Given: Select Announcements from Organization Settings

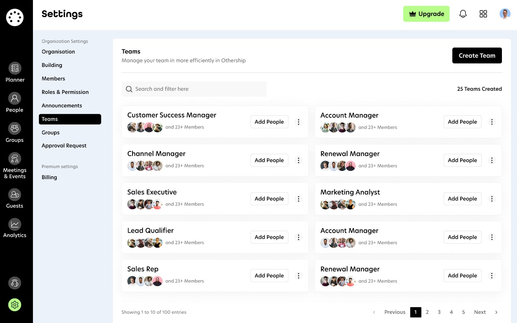Looking at the screenshot, I should pos(62,105).
